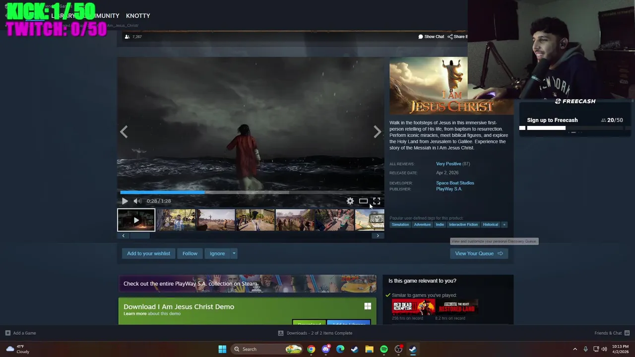Open Spotify from taskbar

384,349
